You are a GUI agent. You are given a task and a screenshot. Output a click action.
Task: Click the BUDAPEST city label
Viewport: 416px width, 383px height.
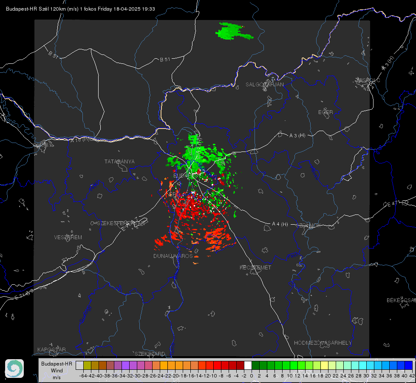pos(187,176)
